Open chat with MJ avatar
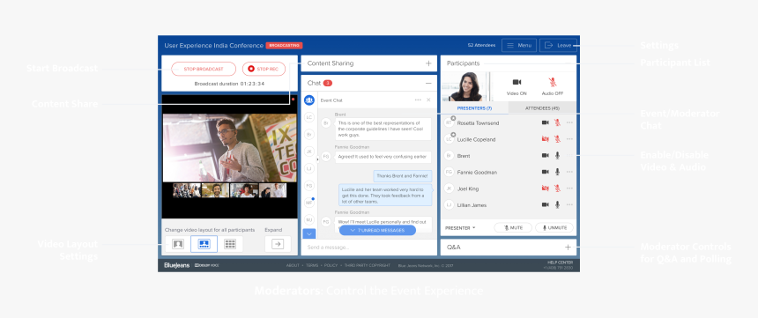 309,220
